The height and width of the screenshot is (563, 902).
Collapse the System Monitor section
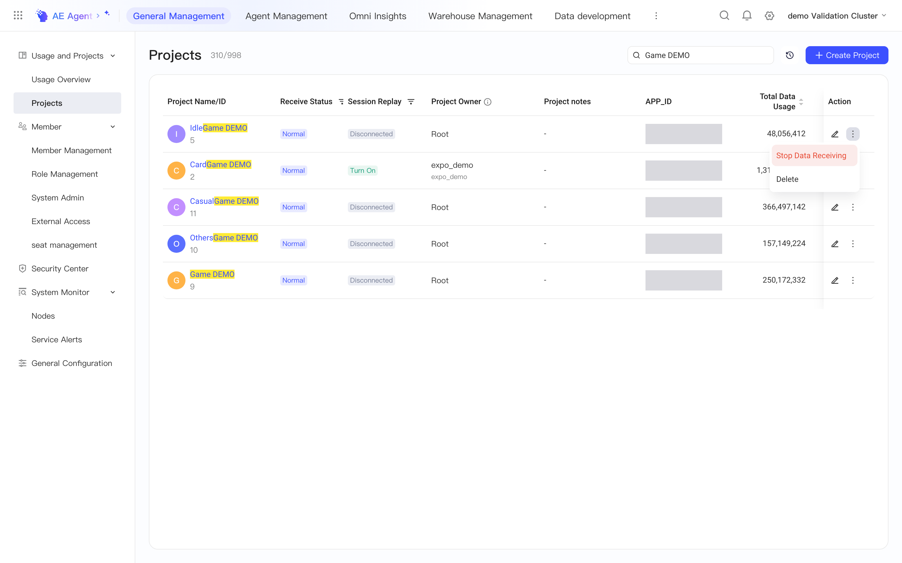(112, 292)
